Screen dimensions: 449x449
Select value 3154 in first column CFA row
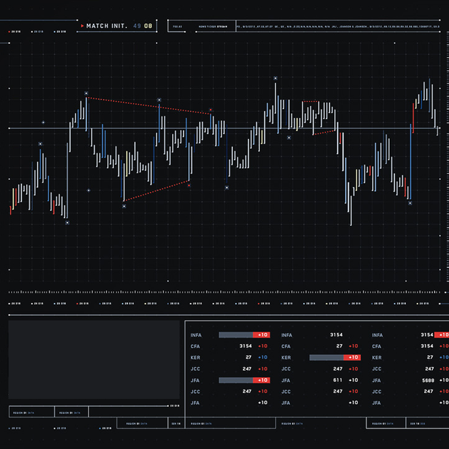(246, 346)
